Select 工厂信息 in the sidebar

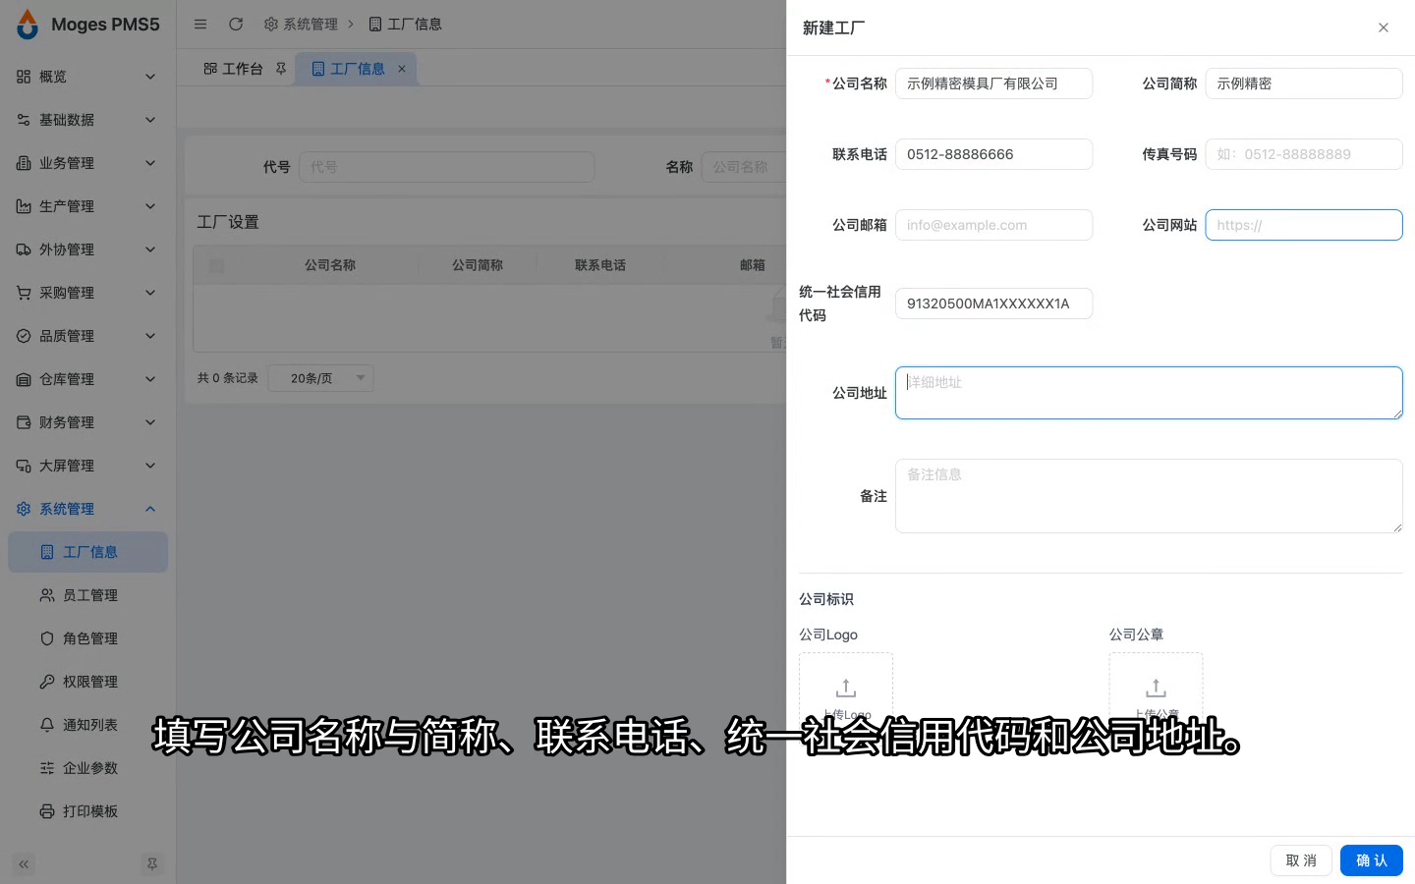pos(88,552)
